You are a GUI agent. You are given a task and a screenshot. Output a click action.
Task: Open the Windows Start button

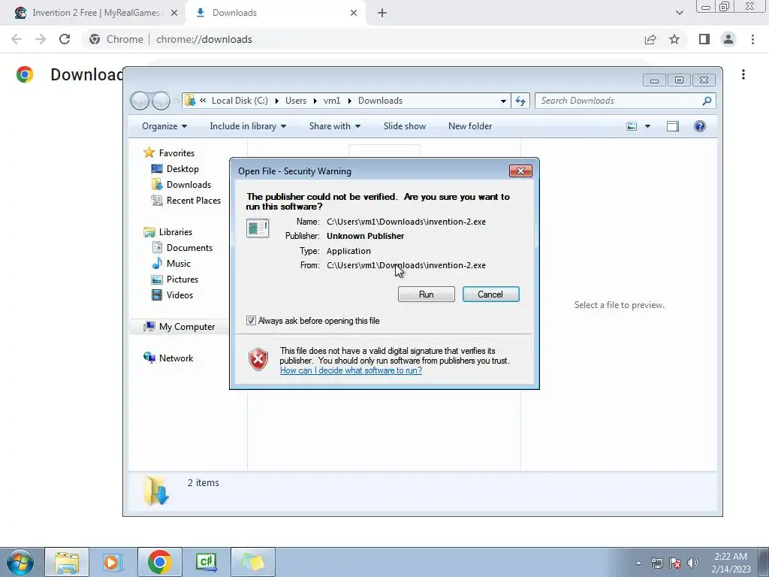tap(20, 562)
